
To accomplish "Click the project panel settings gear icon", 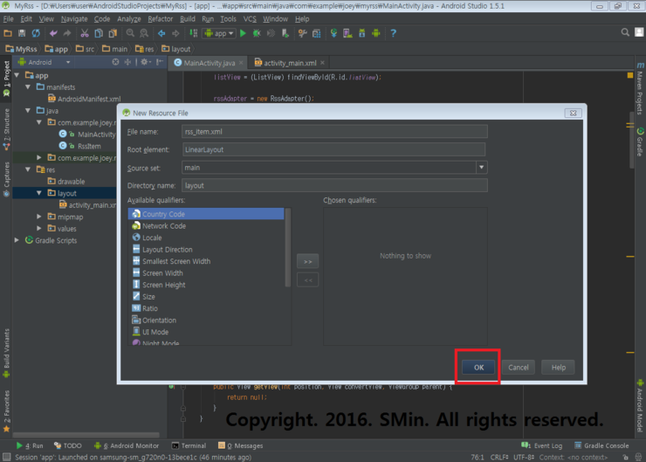I will coord(145,62).
